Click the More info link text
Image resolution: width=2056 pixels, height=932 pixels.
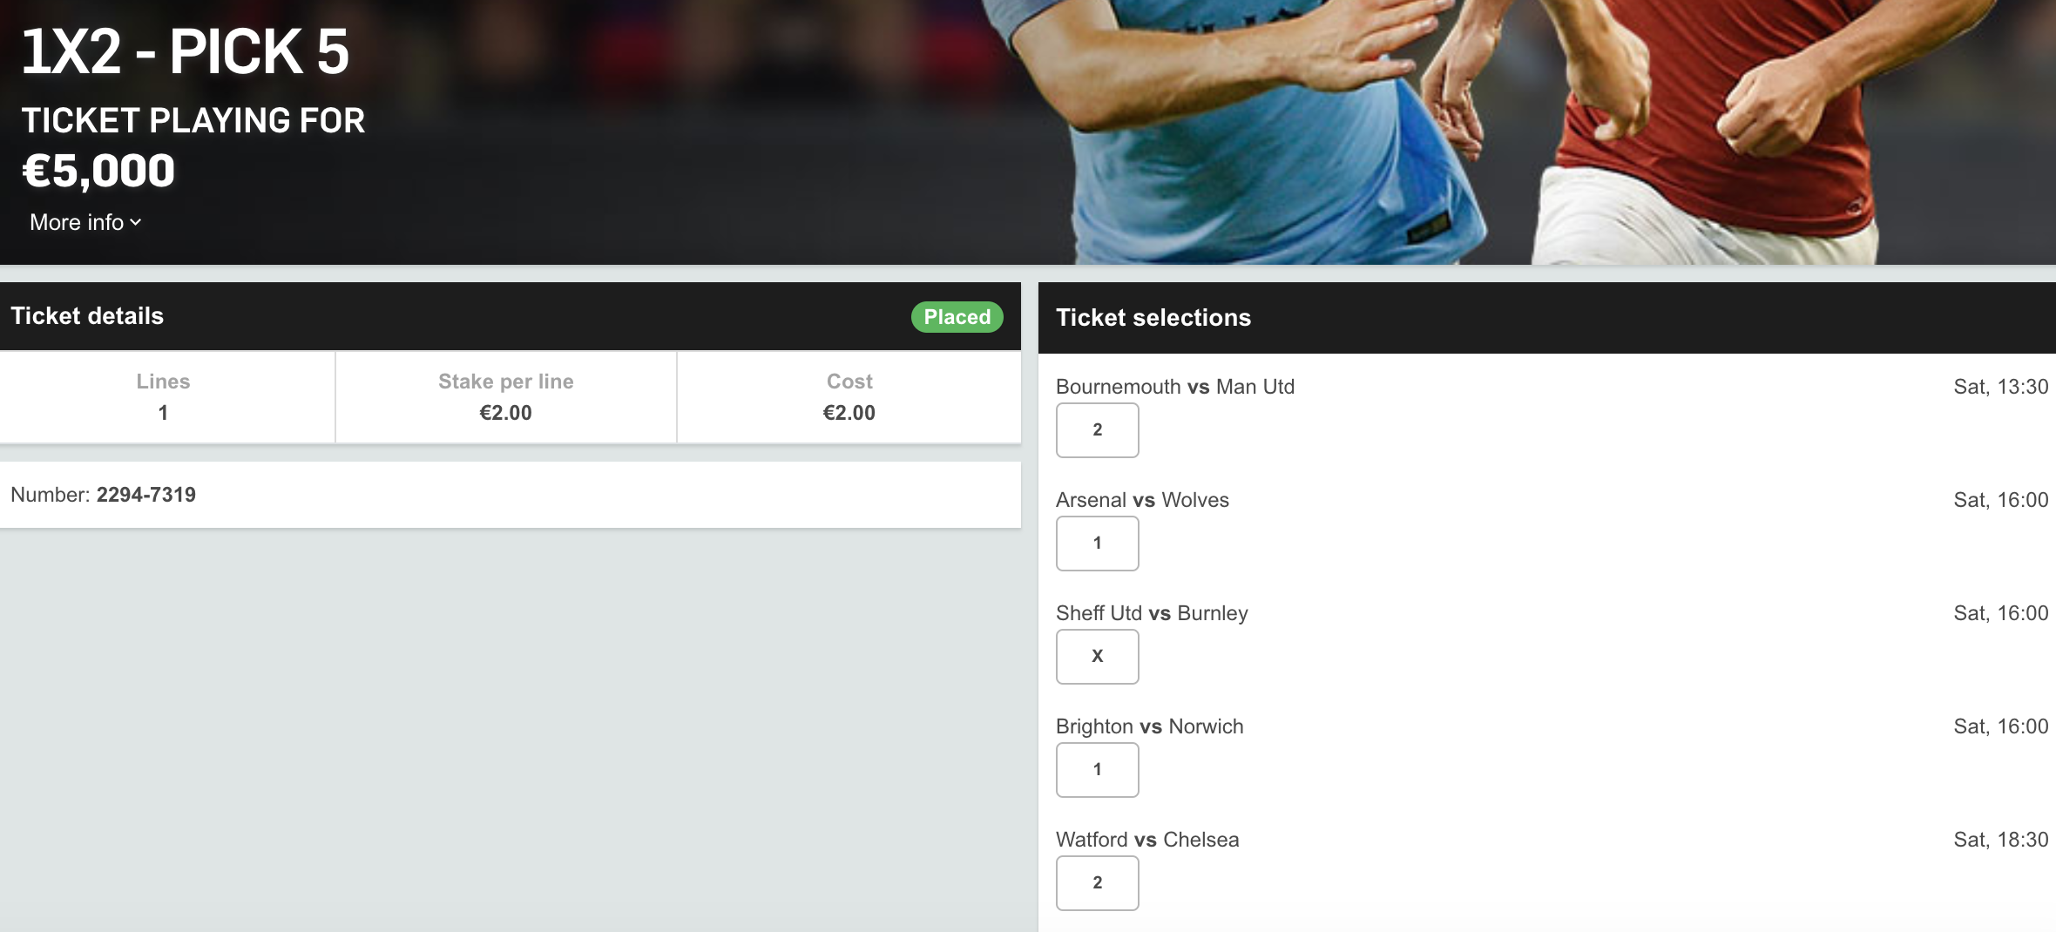77,223
